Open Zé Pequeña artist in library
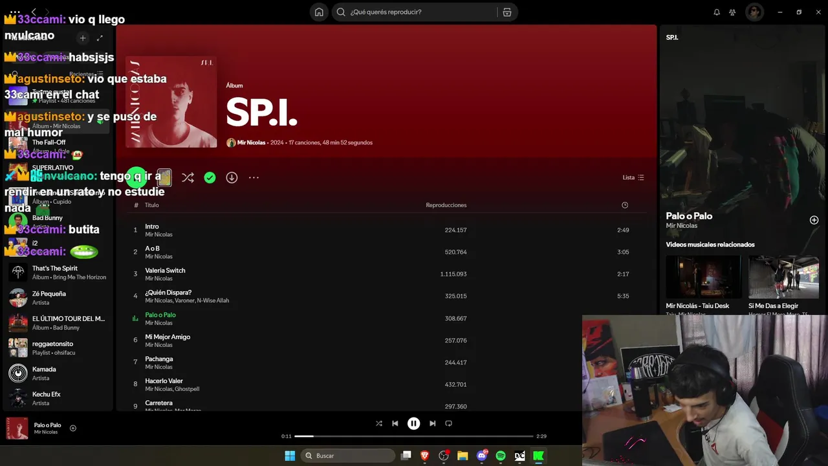828x466 pixels. [x=58, y=298]
